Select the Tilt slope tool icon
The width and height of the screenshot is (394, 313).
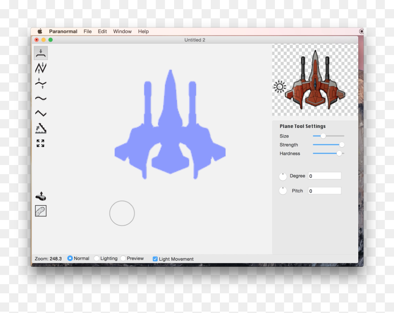click(41, 128)
